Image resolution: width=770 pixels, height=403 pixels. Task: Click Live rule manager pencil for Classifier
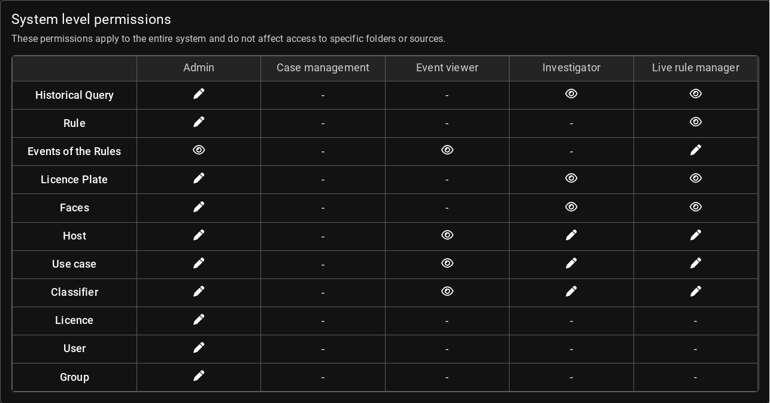(695, 292)
